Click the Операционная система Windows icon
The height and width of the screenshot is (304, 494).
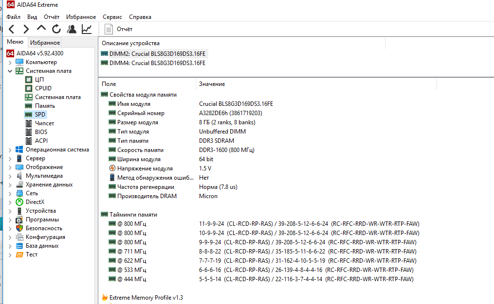pos(19,150)
